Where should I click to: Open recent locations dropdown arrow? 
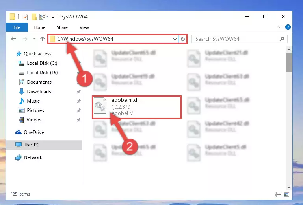click(34, 39)
